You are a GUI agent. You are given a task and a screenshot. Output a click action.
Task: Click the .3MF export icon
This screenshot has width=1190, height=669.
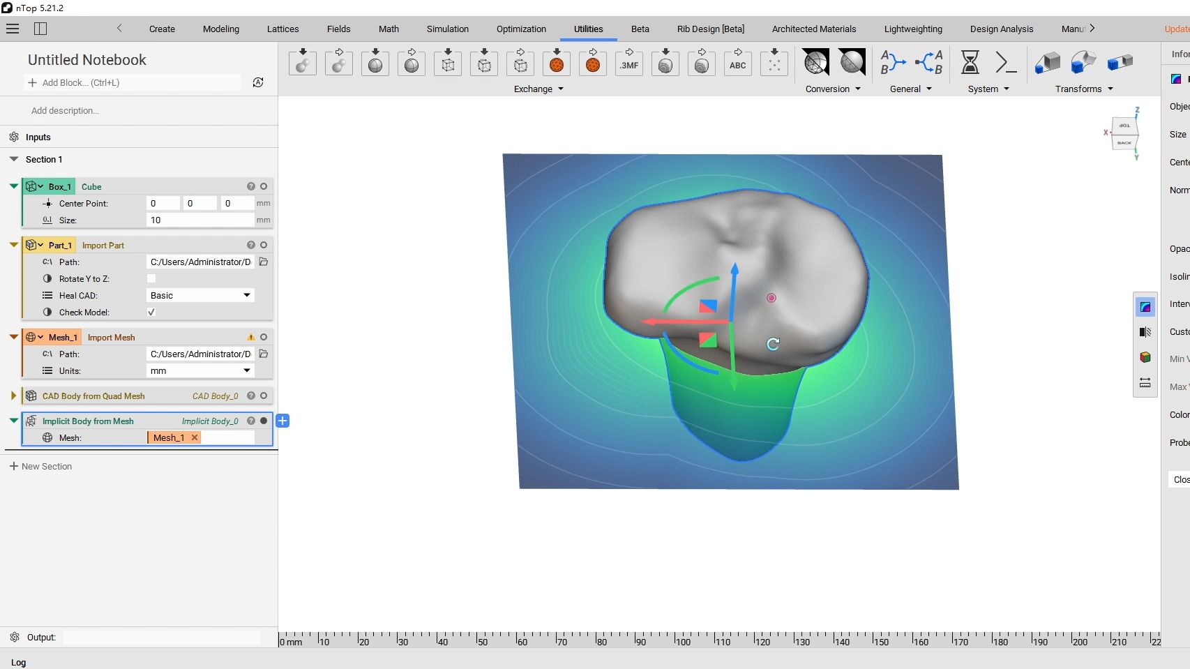[x=628, y=63]
